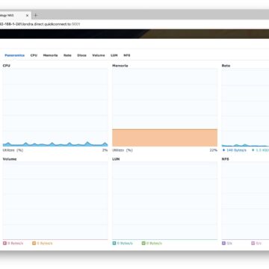The width and height of the screenshot is (269, 269).
Task: Click the LUN chart panel
Action: click(164, 201)
